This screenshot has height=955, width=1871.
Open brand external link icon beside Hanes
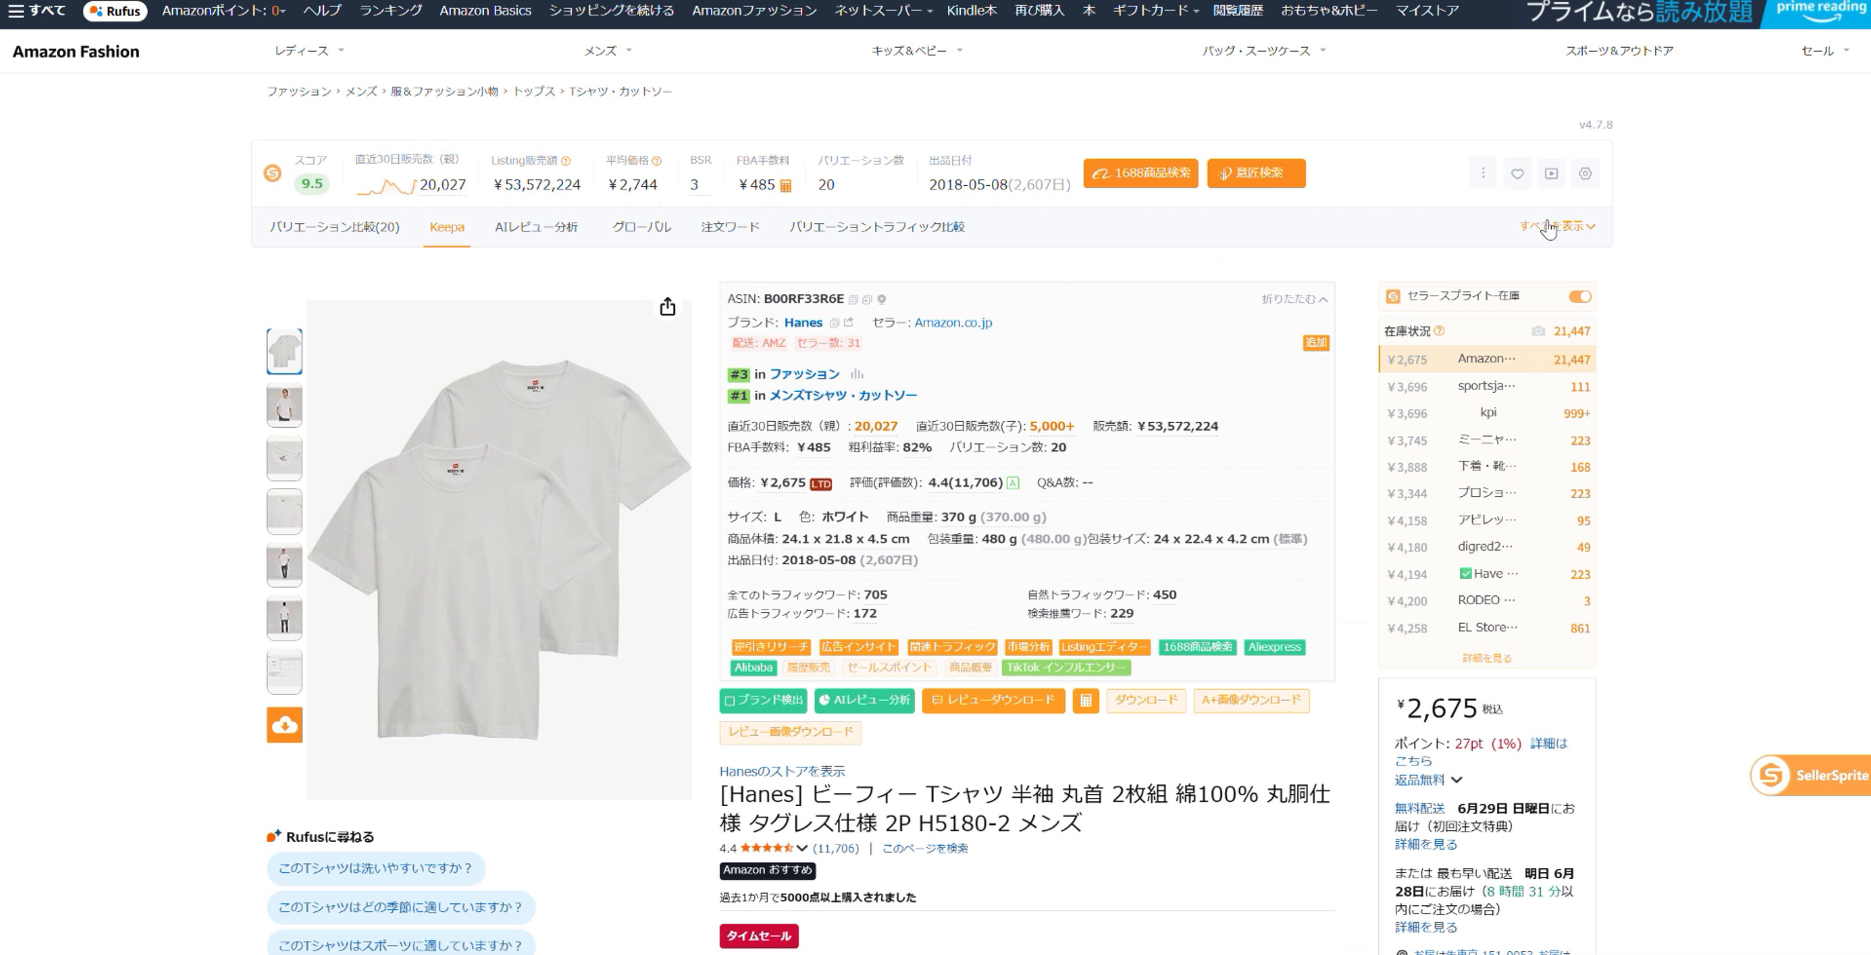click(848, 322)
